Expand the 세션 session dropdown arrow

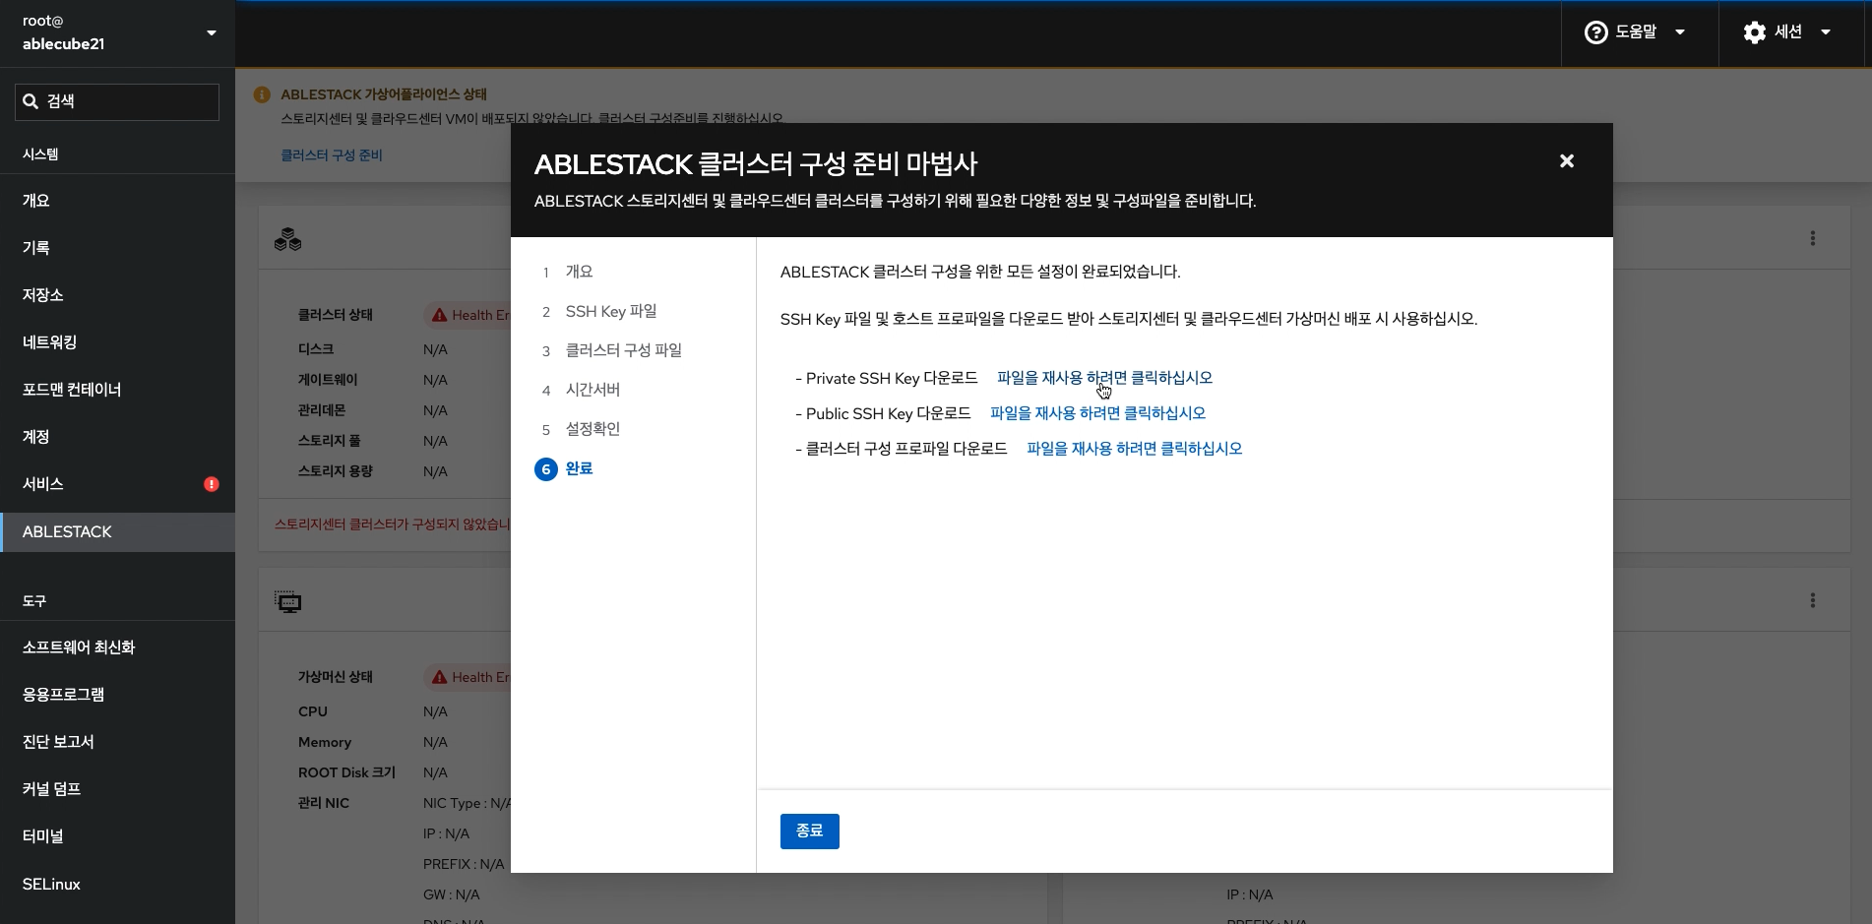pos(1826,32)
